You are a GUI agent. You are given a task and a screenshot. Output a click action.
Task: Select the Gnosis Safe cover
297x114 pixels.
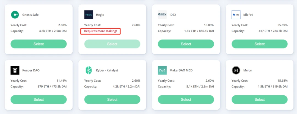tap(38, 44)
